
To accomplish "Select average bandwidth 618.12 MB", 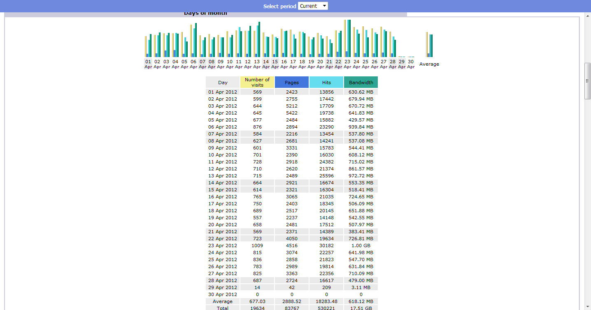I will [361, 301].
